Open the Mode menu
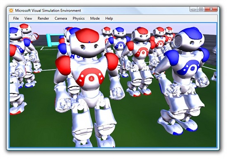This screenshot has width=227, height=159. pos(95,19)
